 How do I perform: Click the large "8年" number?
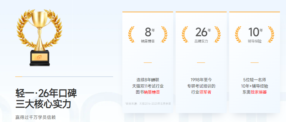click(x=149, y=32)
